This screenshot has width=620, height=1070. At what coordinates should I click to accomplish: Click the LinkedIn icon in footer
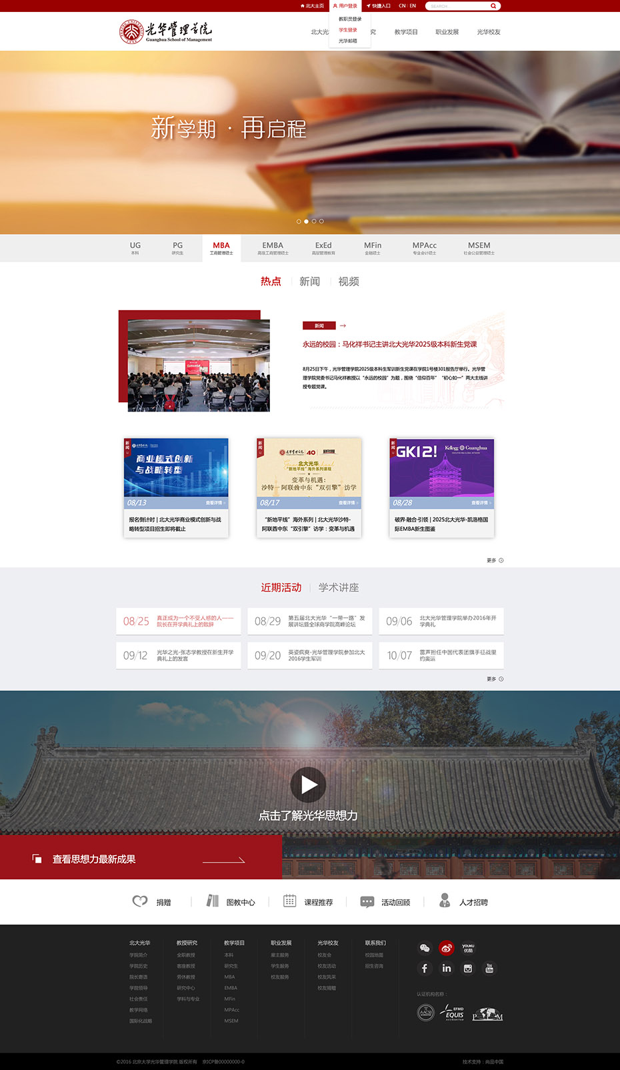pos(447,969)
